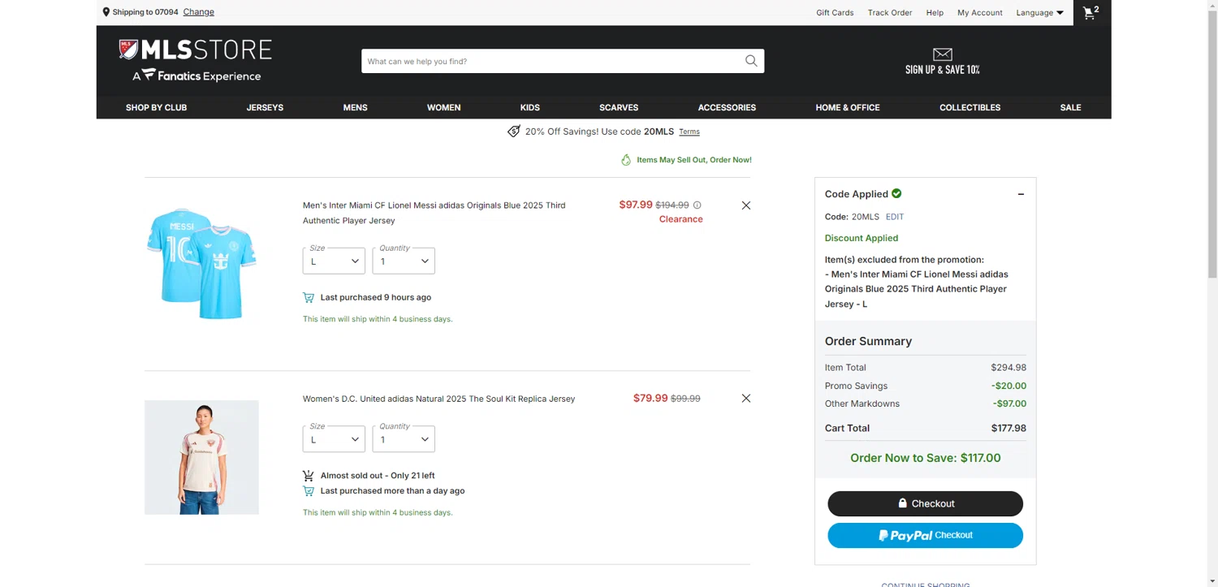
Task: Click the Messi jersey thumbnail
Action: pyautogui.click(x=201, y=263)
